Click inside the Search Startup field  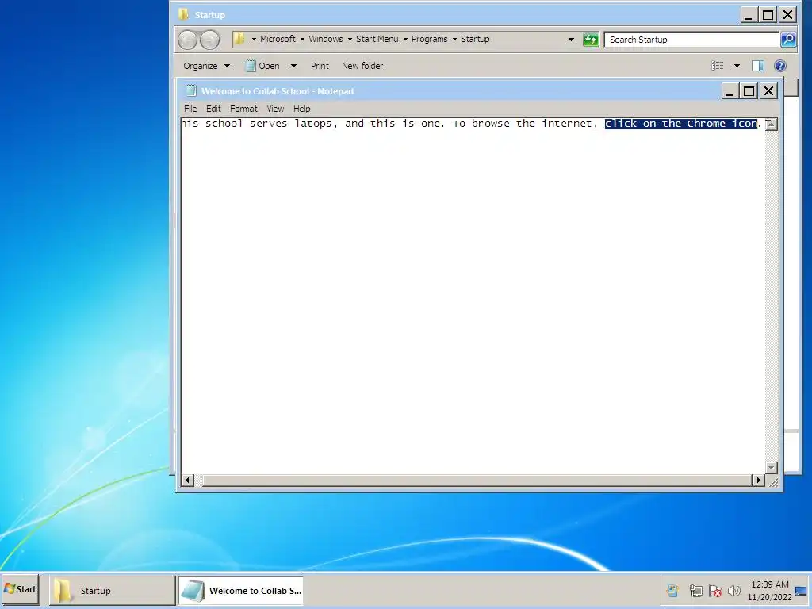691,40
